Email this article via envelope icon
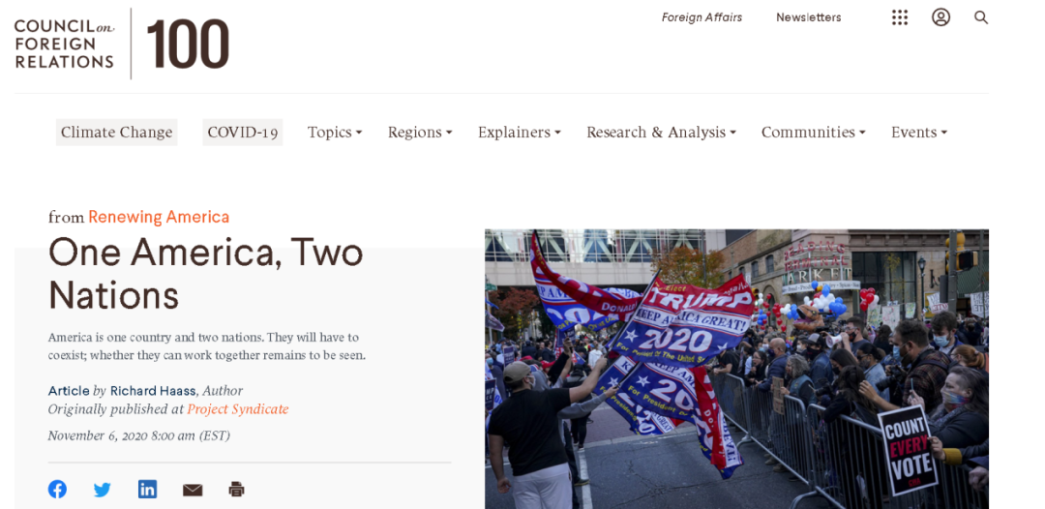 tap(193, 491)
